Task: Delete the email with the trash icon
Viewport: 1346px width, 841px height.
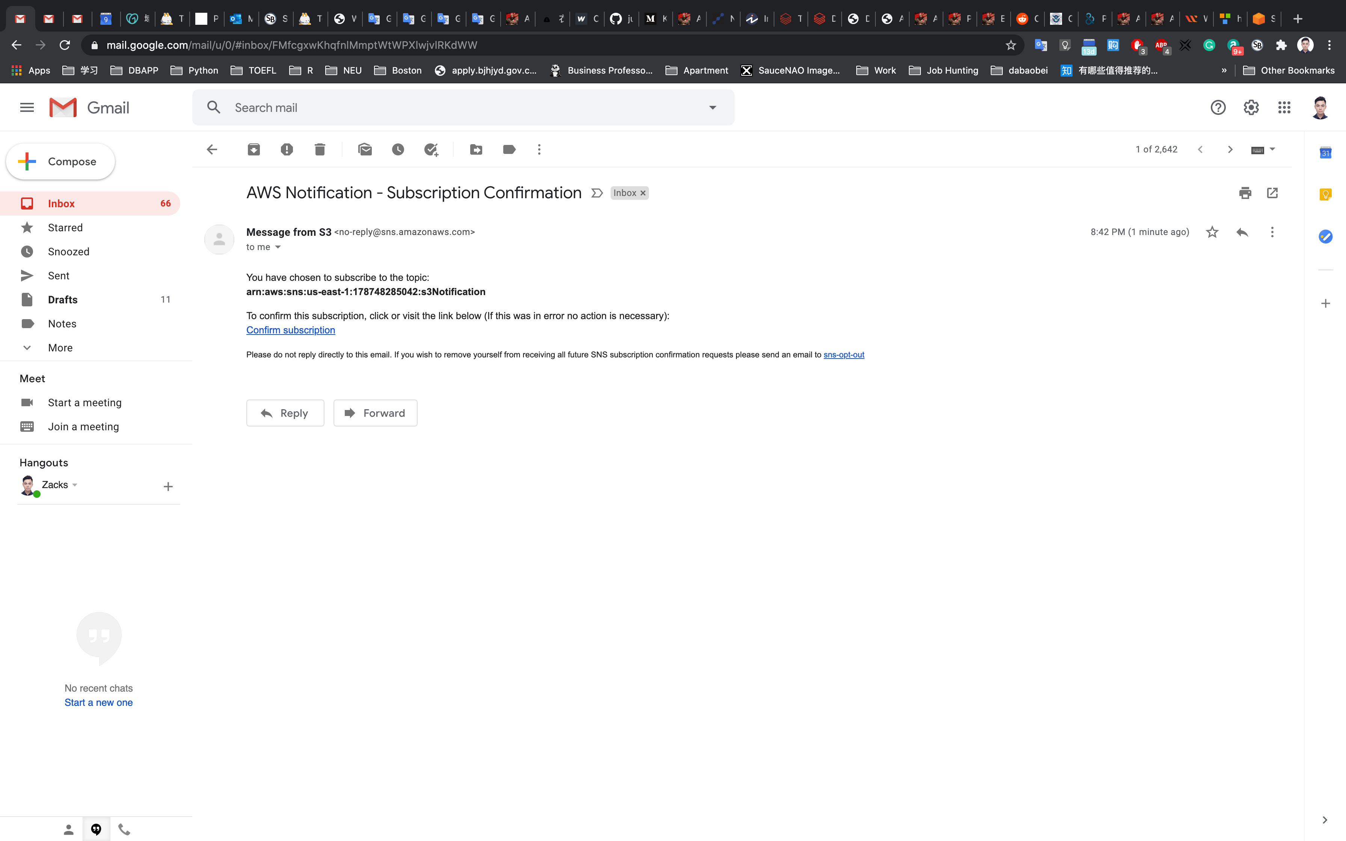Action: [x=320, y=149]
